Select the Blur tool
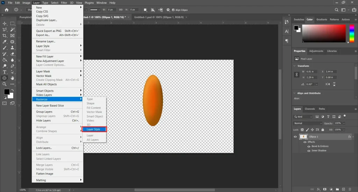This screenshot has height=192, width=358. 13,60
